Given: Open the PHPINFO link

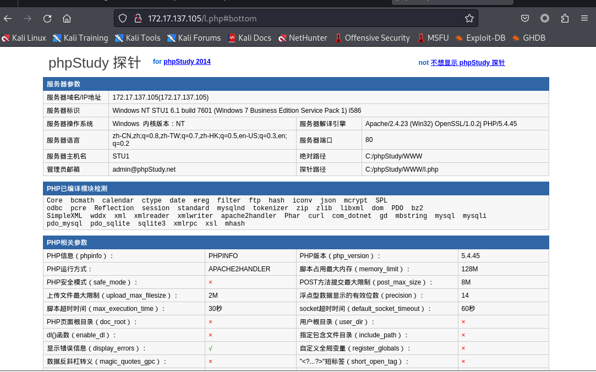Looking at the screenshot, I should pyautogui.click(x=223, y=256).
